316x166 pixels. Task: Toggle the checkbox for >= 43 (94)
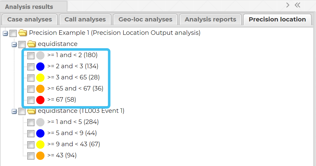[x=31, y=156]
